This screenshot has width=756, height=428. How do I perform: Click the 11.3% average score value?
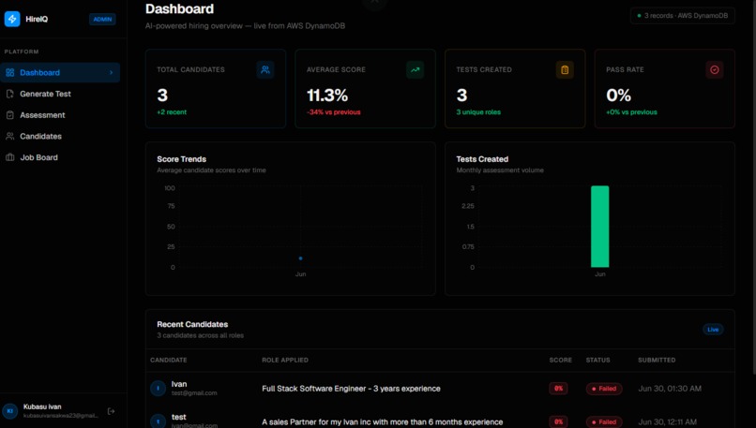pos(327,96)
